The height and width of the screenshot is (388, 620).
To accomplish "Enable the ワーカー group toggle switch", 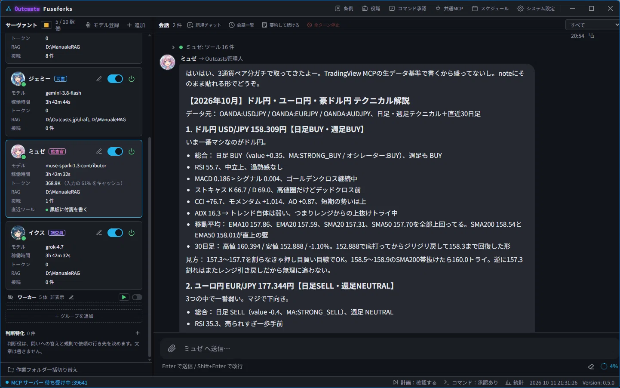I will click(137, 297).
